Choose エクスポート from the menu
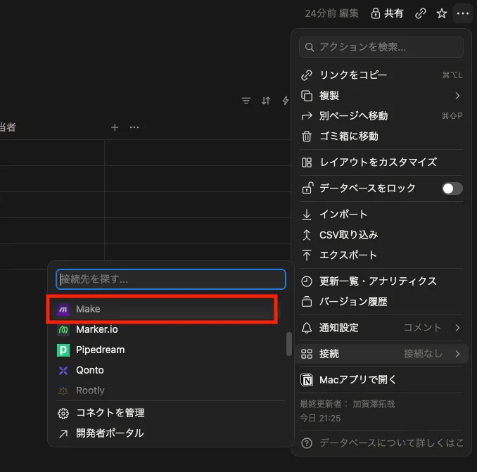Image resolution: width=477 pixels, height=472 pixels. 381,255
